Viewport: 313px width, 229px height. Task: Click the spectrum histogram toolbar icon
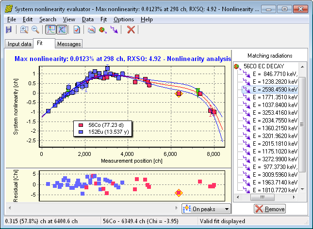pyautogui.click(x=92, y=30)
